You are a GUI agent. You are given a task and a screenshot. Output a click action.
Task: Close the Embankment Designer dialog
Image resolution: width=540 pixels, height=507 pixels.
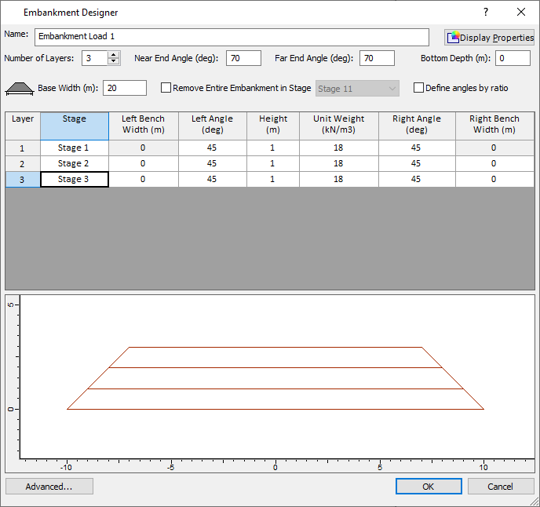coord(521,13)
